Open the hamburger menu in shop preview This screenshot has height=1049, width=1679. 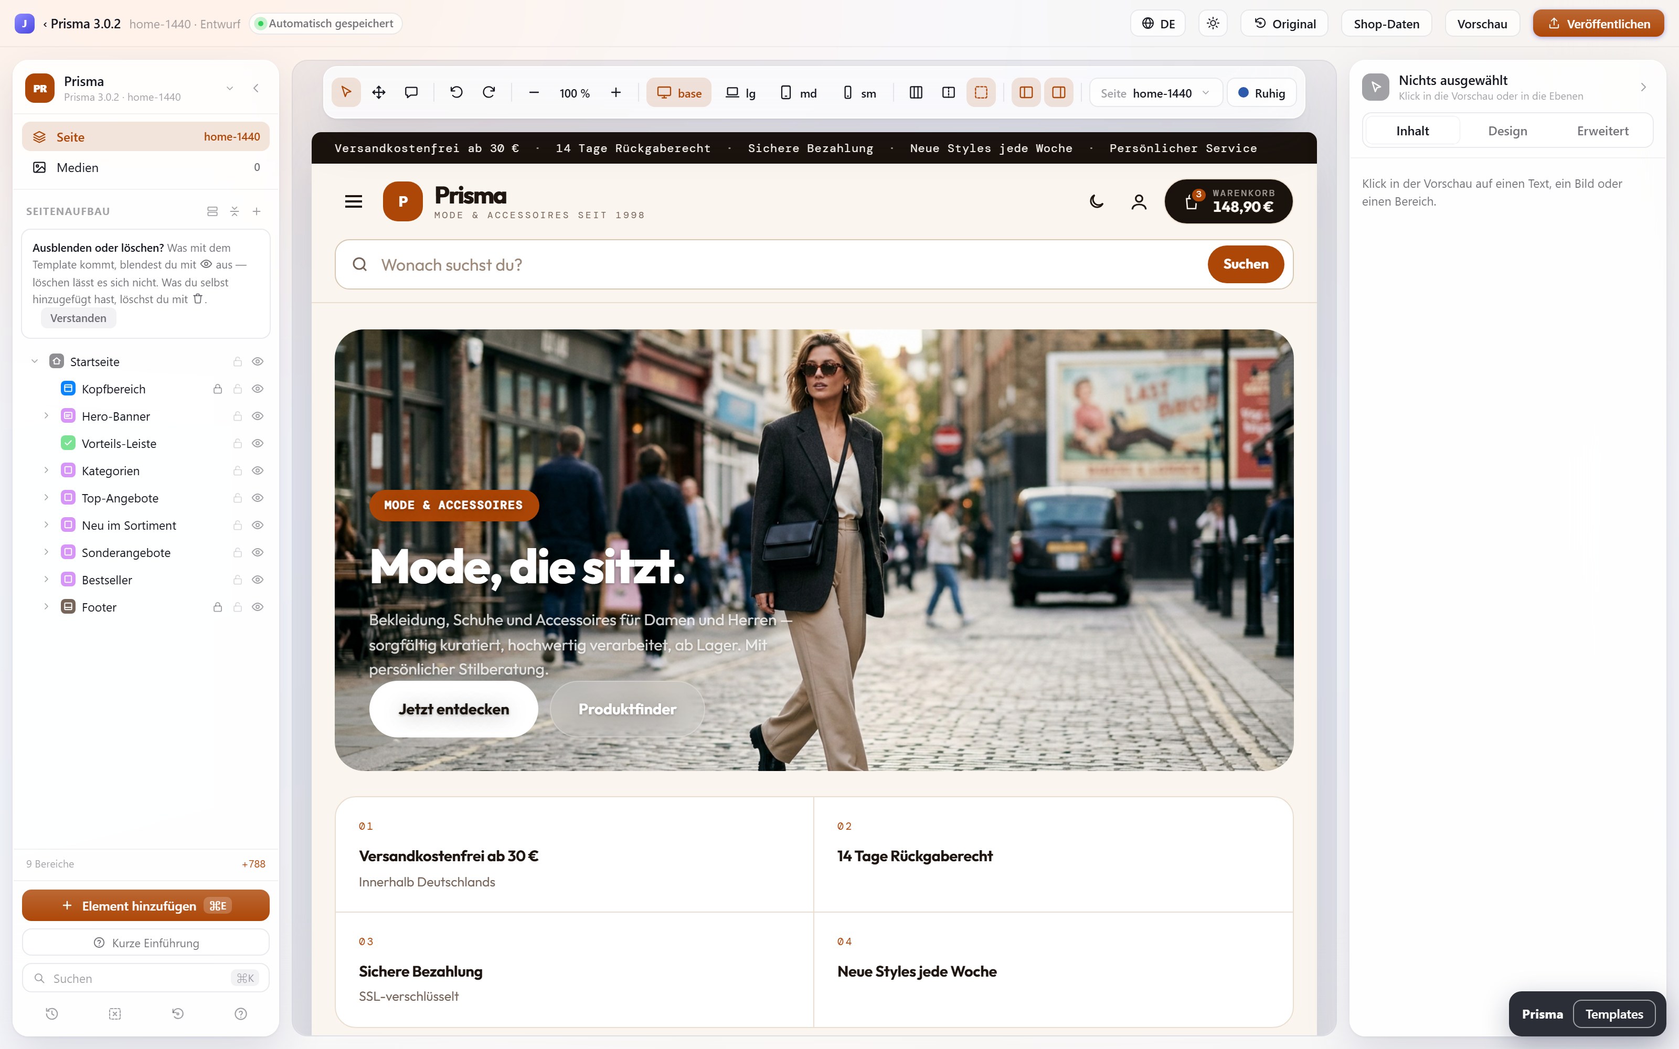[x=354, y=201]
